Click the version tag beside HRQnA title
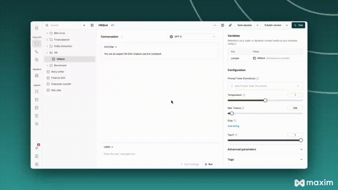338x190 pixels. [x=112, y=25]
